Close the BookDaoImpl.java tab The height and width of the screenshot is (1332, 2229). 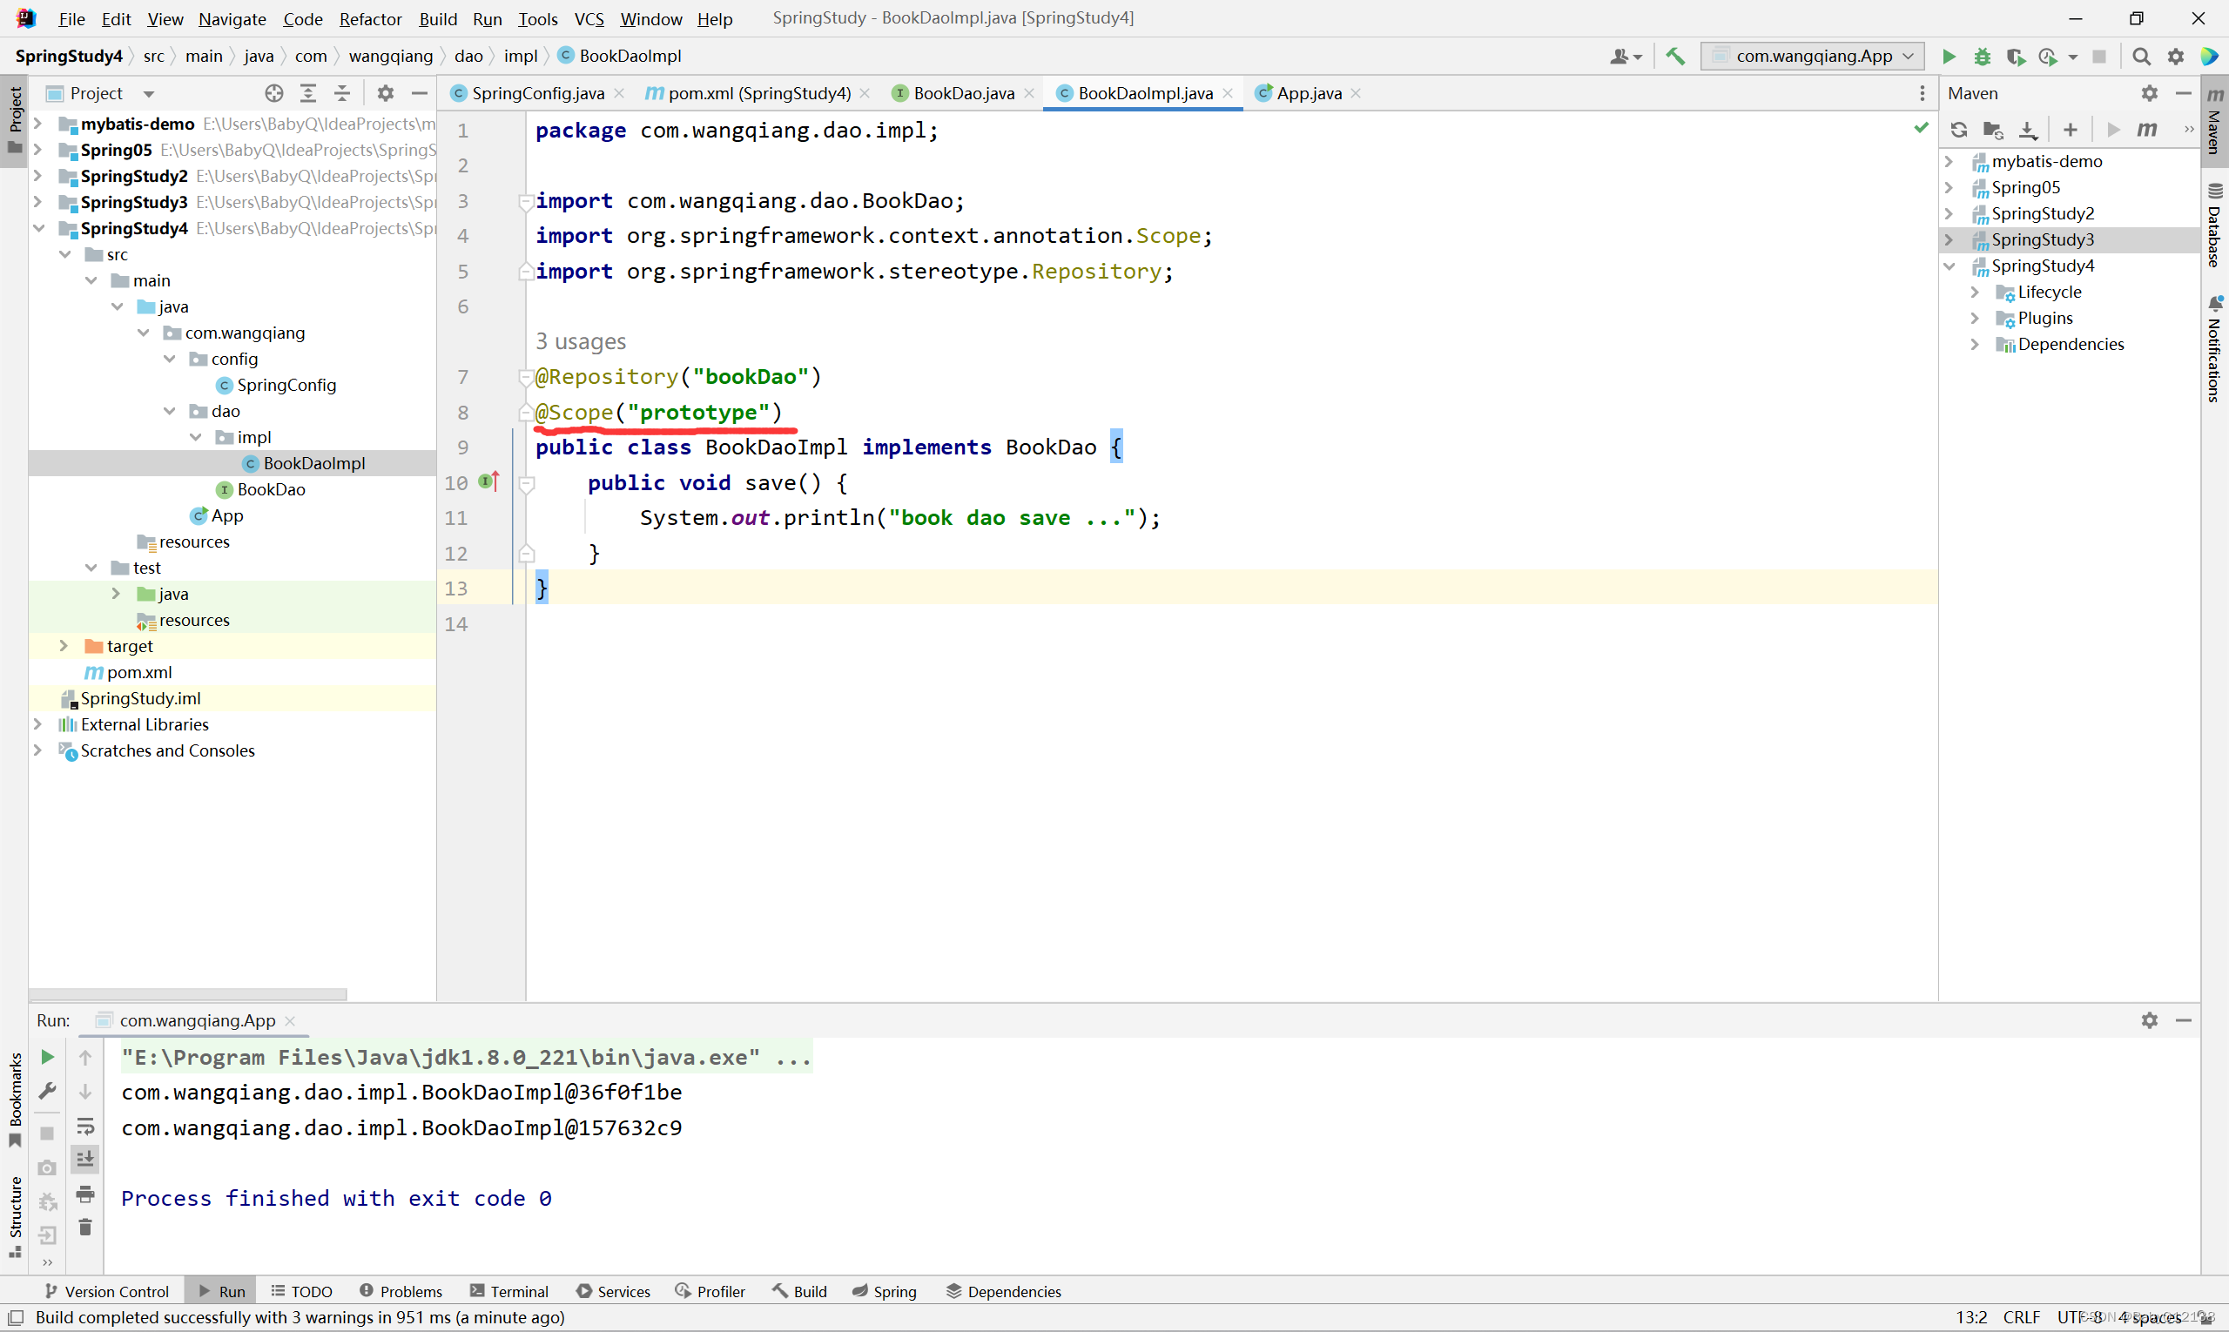[1227, 93]
